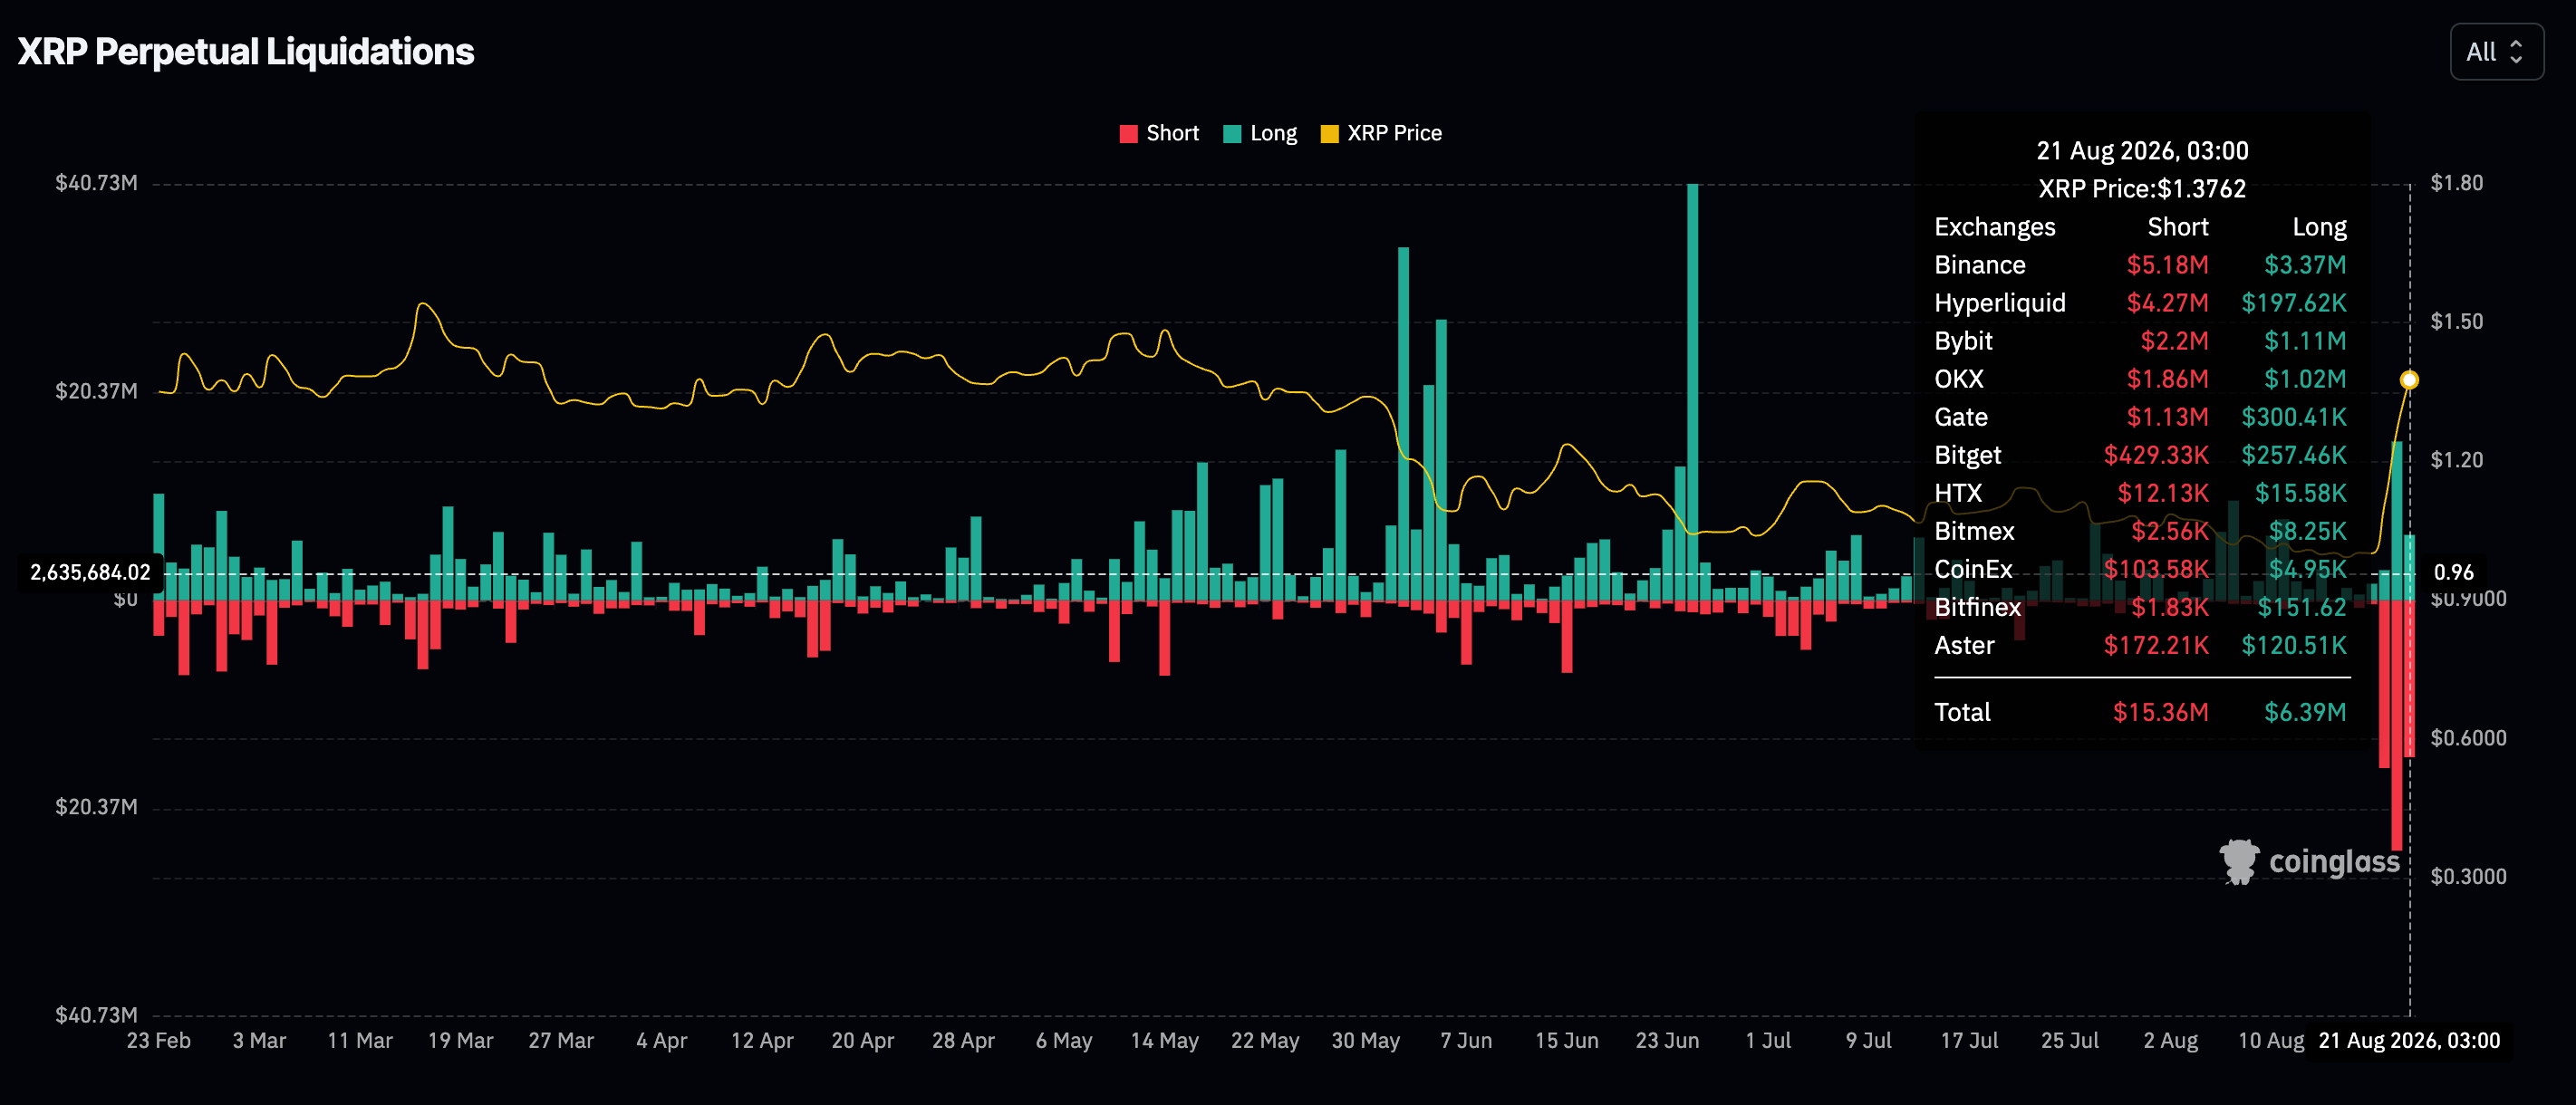
Task: Click 'Bybit' in the tooltip
Action: click(1963, 341)
